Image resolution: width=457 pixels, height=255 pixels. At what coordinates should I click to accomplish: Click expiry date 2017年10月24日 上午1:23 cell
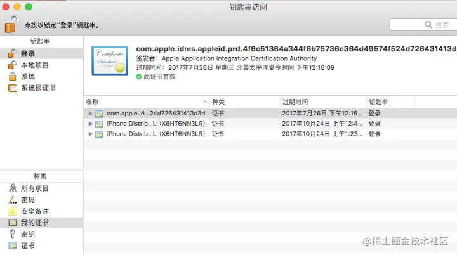[x=322, y=134]
